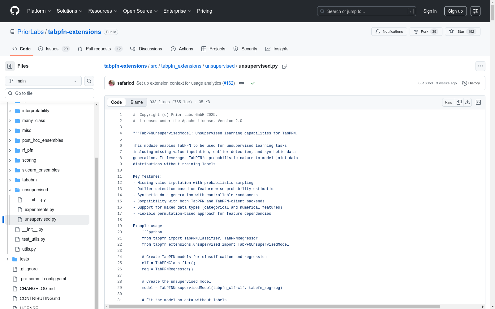
Task: Switch to Blame view
Action: 136,102
